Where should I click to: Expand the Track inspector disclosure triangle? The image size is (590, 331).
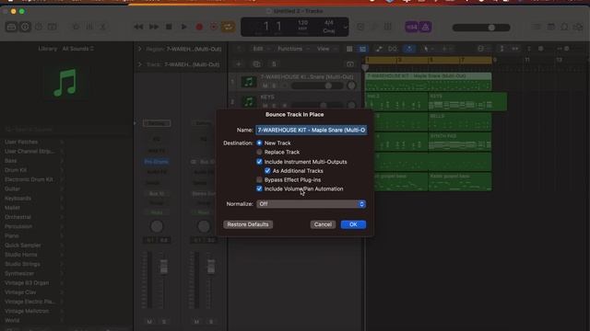point(139,64)
